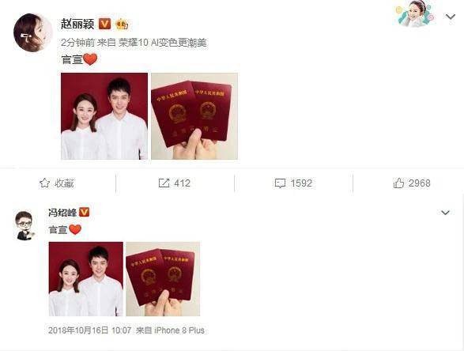The width and height of the screenshot is (464, 351).
Task: Open couple photo in 赵丽颖's post
Action: click(104, 116)
